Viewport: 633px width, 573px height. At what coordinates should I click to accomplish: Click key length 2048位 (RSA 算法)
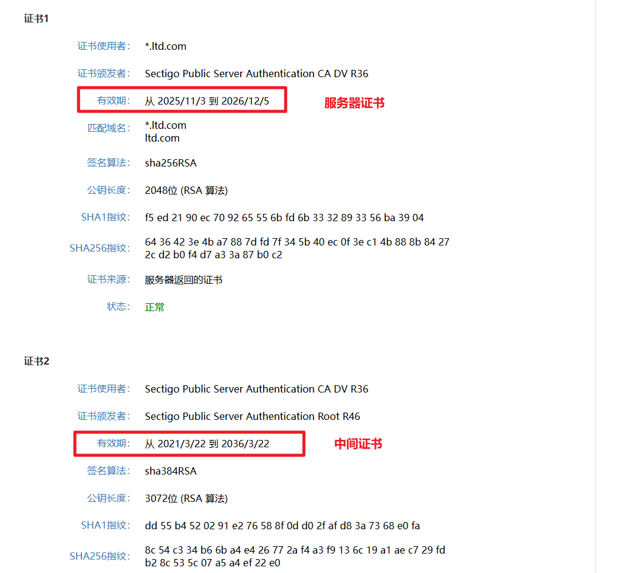coord(186,190)
